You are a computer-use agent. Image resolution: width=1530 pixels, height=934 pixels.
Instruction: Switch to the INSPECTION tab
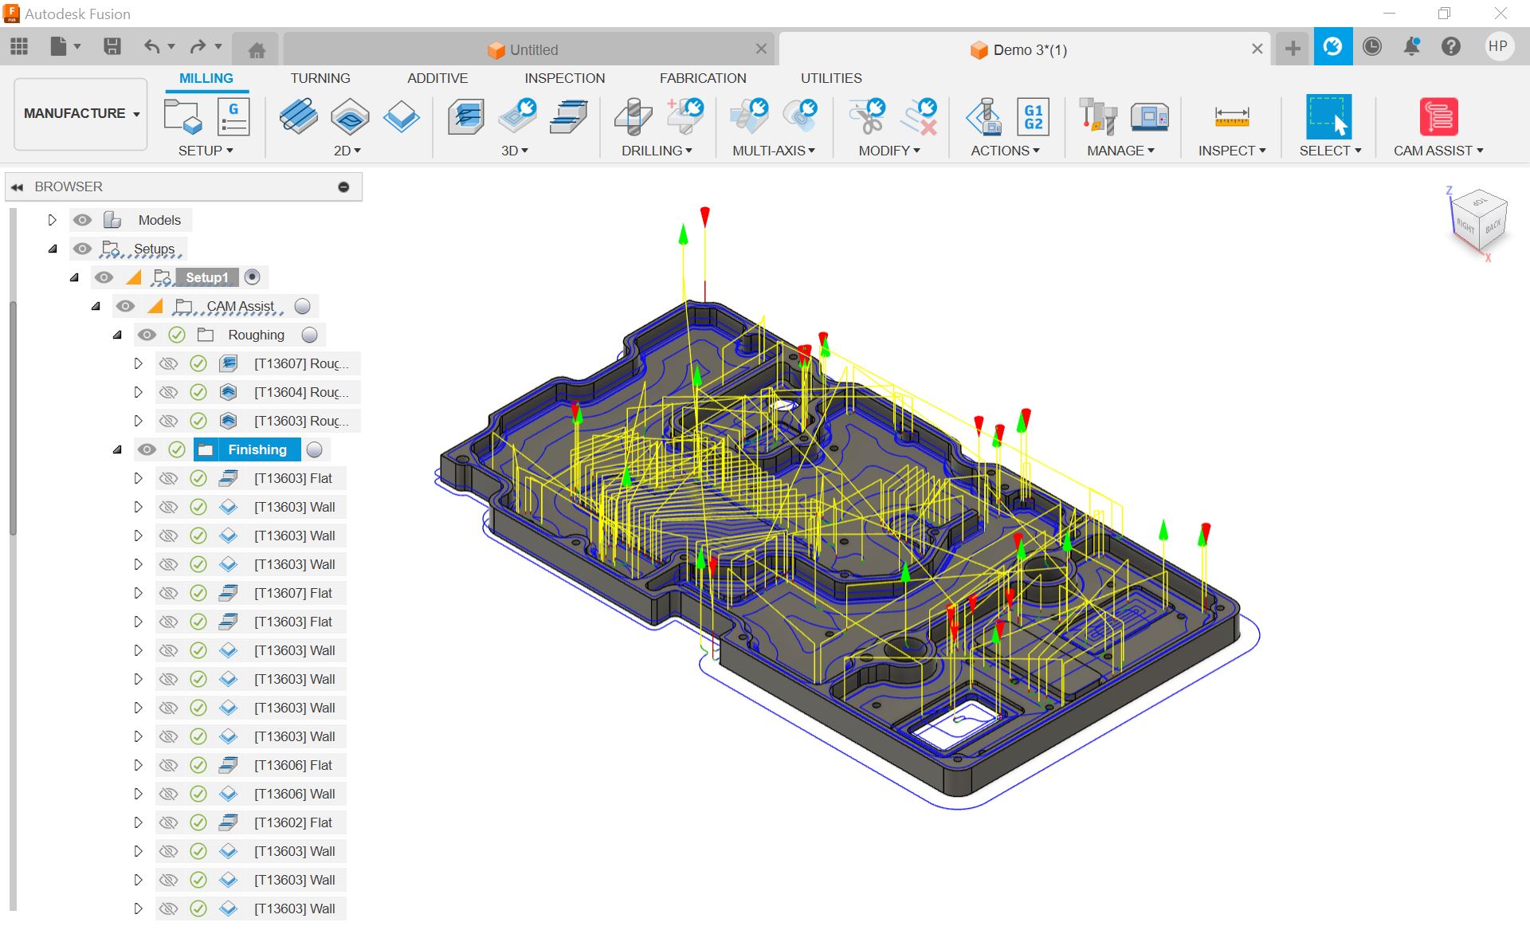click(x=564, y=78)
